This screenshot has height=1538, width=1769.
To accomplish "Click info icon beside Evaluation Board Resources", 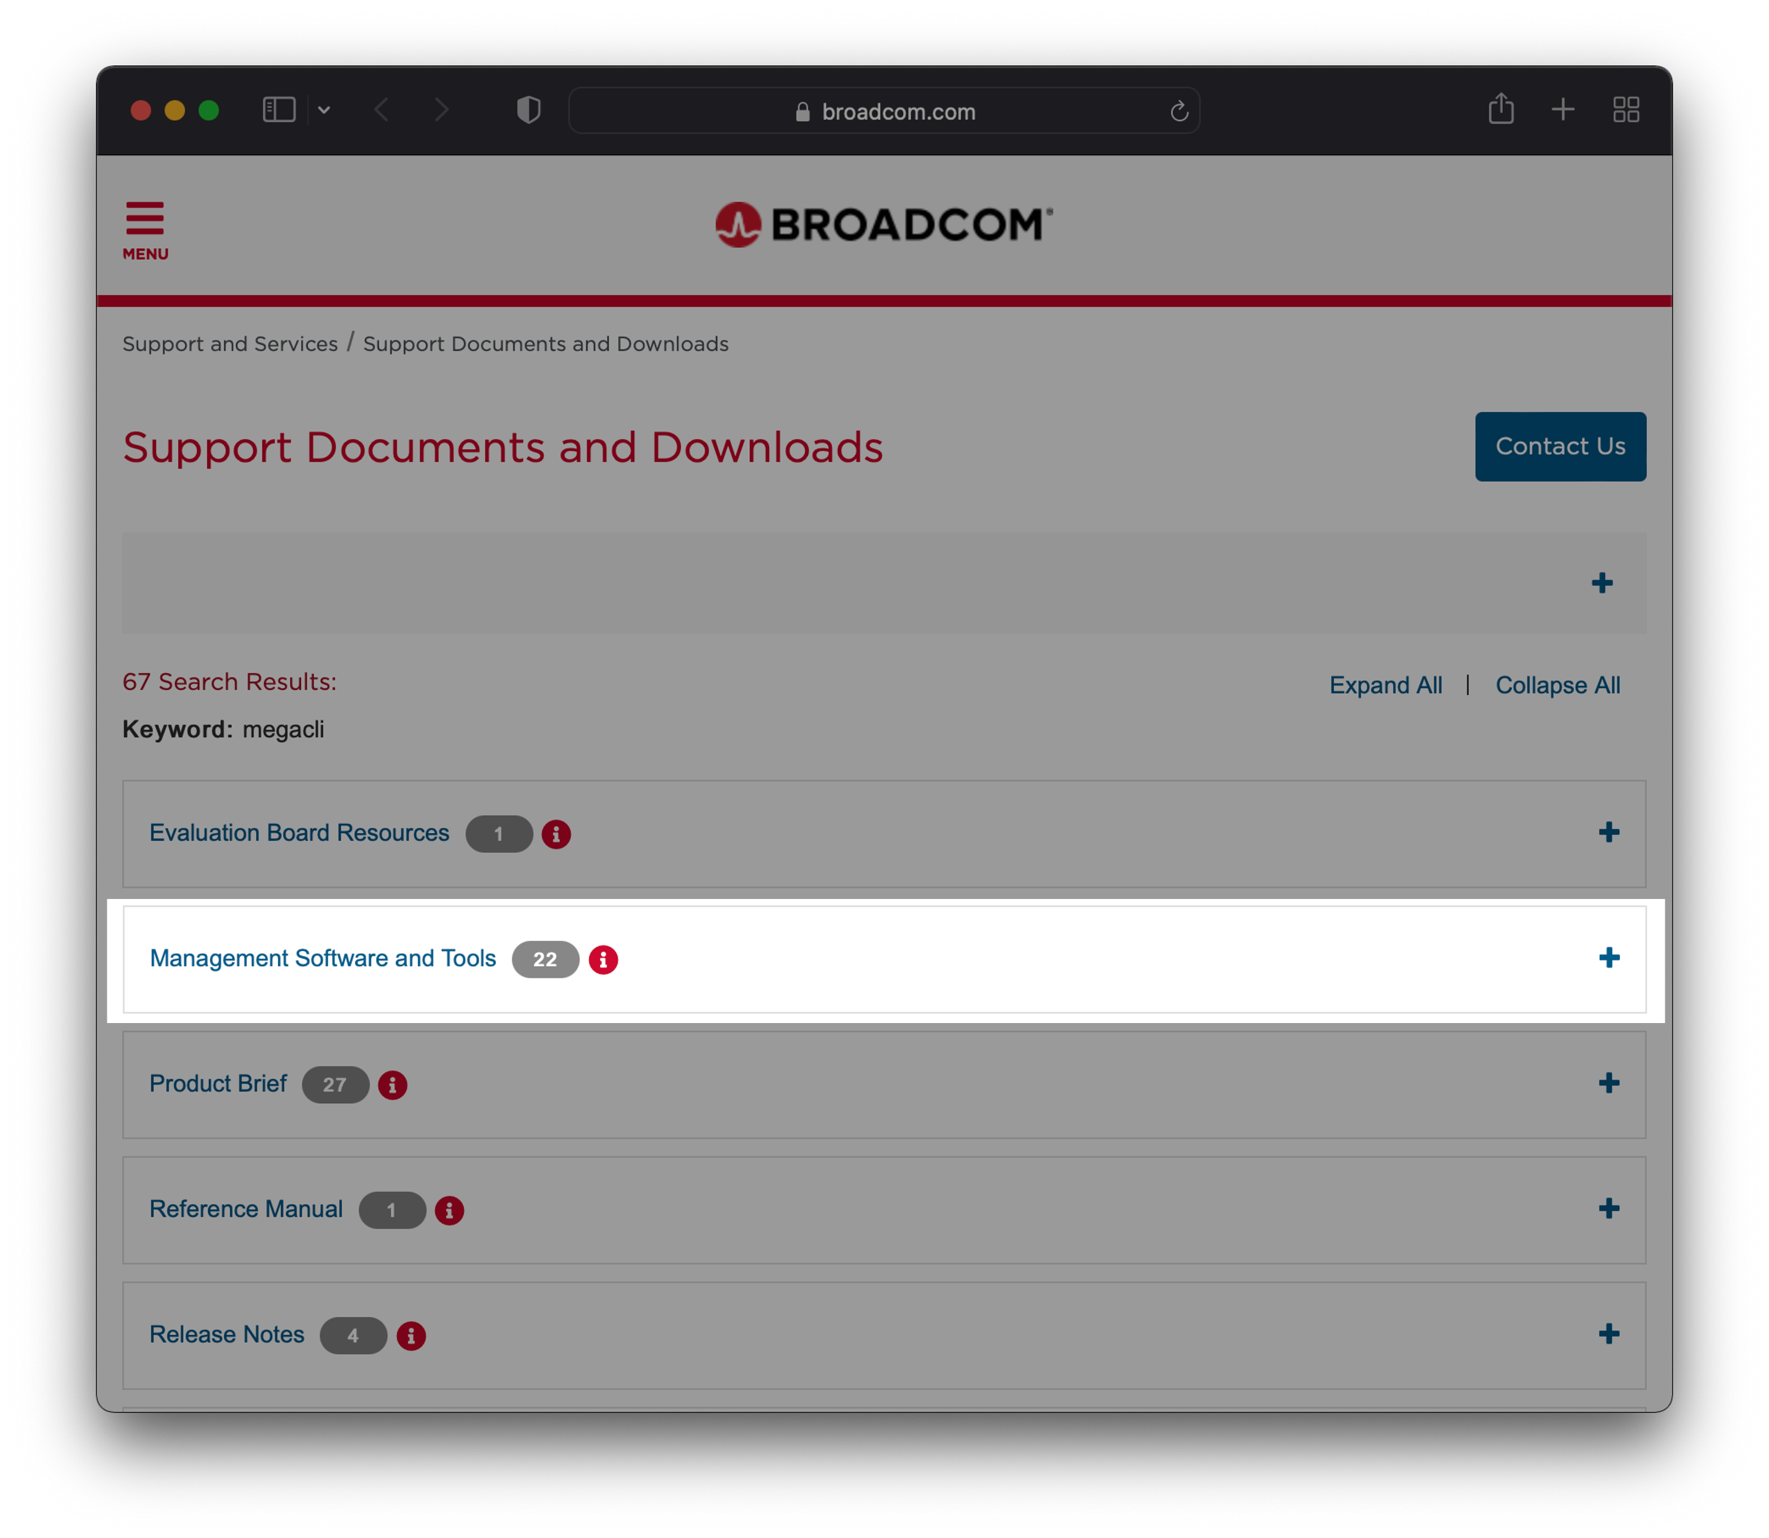I will (x=556, y=834).
